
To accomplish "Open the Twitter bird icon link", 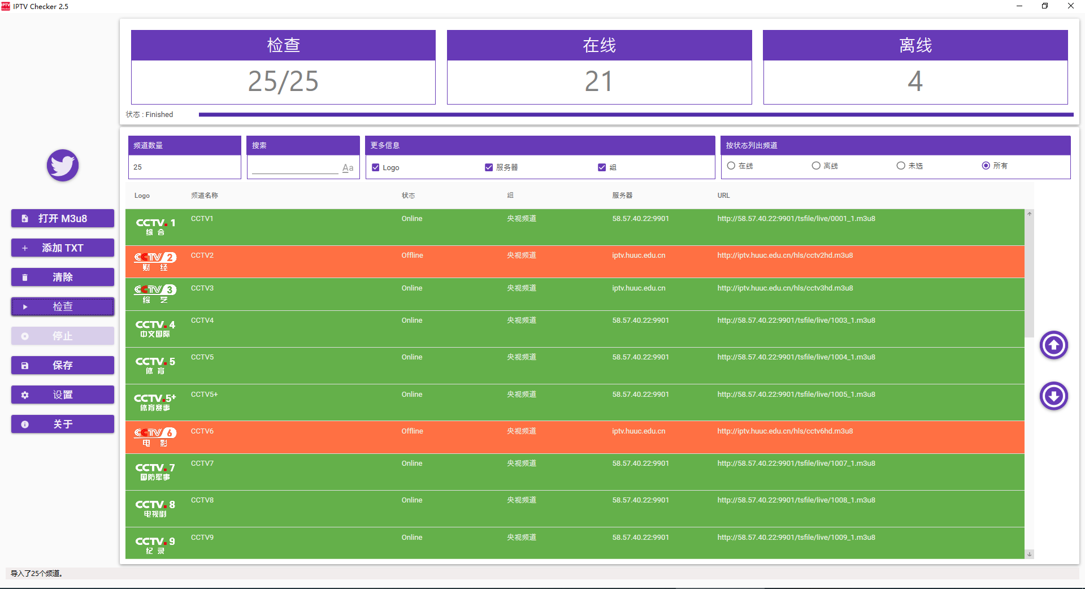I will [63, 165].
